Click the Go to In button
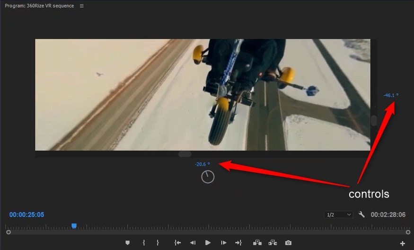 177,242
